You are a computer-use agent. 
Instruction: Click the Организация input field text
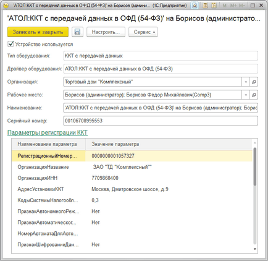[153, 82]
